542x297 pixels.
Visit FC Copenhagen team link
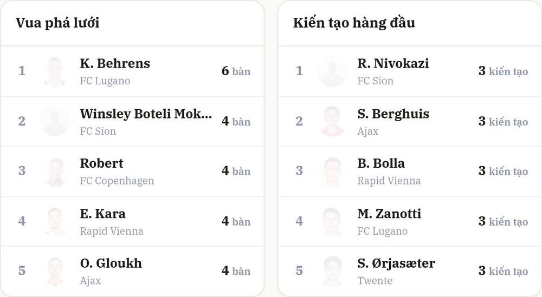click(117, 181)
